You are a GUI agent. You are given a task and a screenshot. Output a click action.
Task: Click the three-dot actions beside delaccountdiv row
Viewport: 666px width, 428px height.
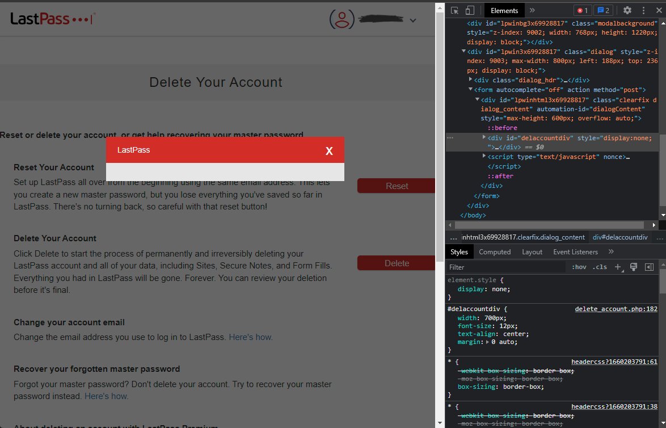(x=450, y=138)
